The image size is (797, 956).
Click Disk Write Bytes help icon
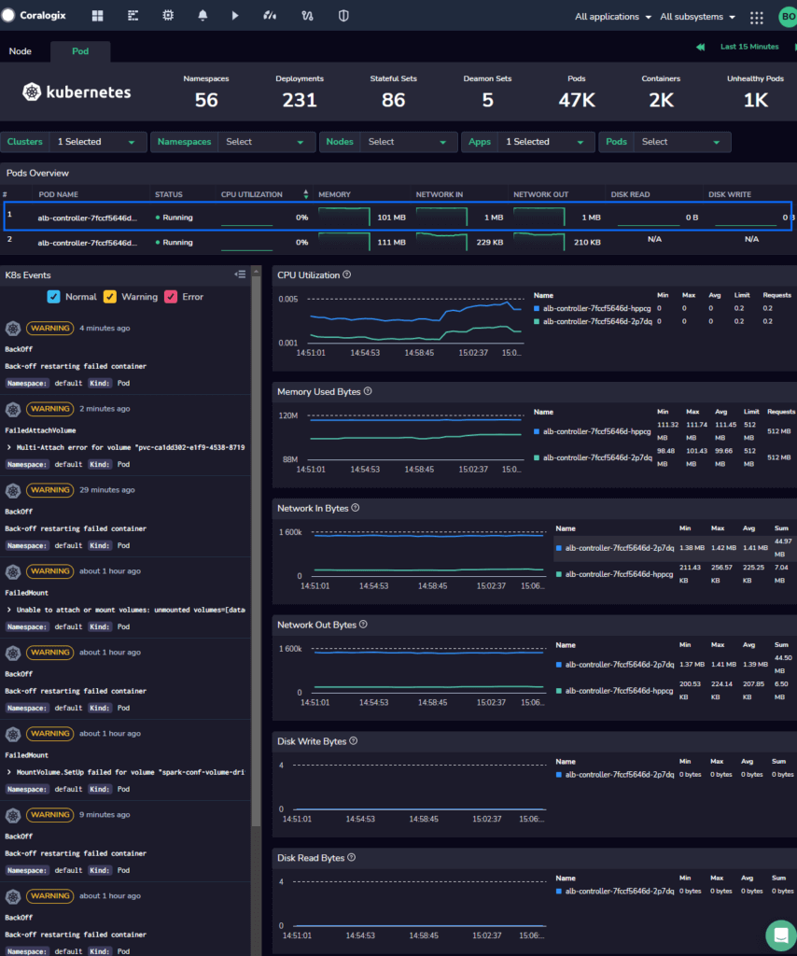[354, 740]
